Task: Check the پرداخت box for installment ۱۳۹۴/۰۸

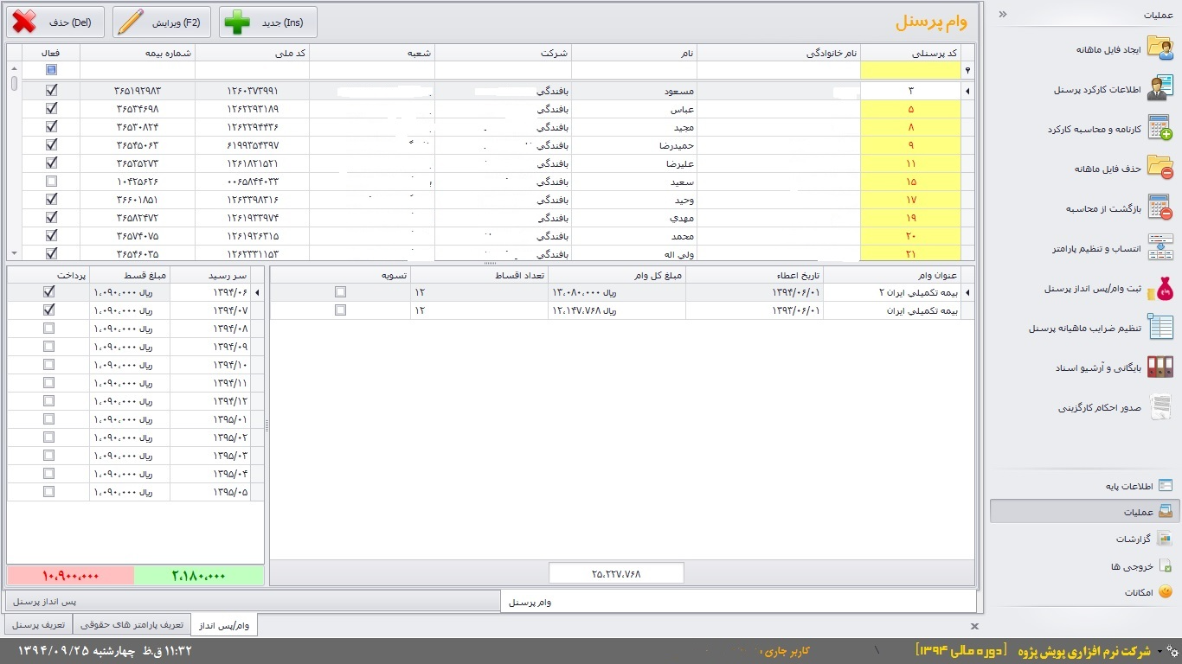Action: coord(48,329)
